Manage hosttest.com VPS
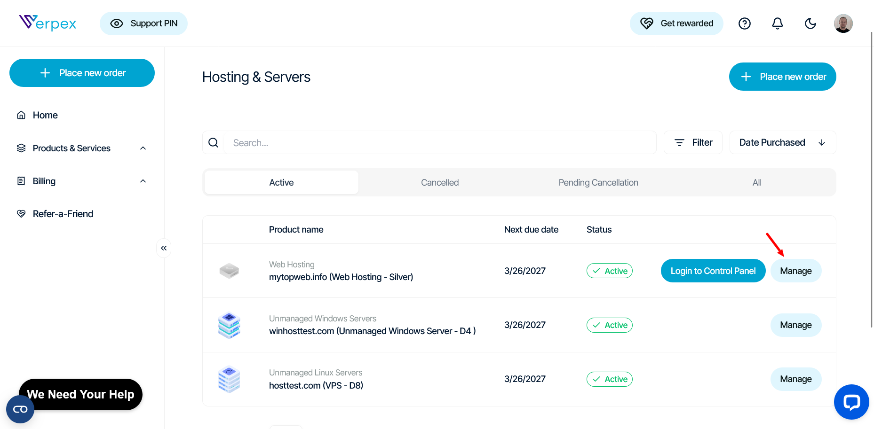This screenshot has height=429, width=874. (x=796, y=379)
